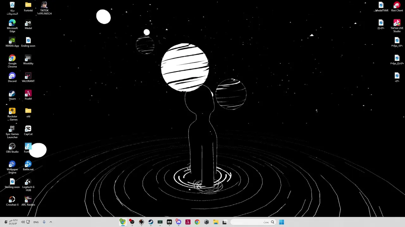The height and width of the screenshot is (227, 405).
Task: Open the Windows Start menu
Action: pos(281,222)
